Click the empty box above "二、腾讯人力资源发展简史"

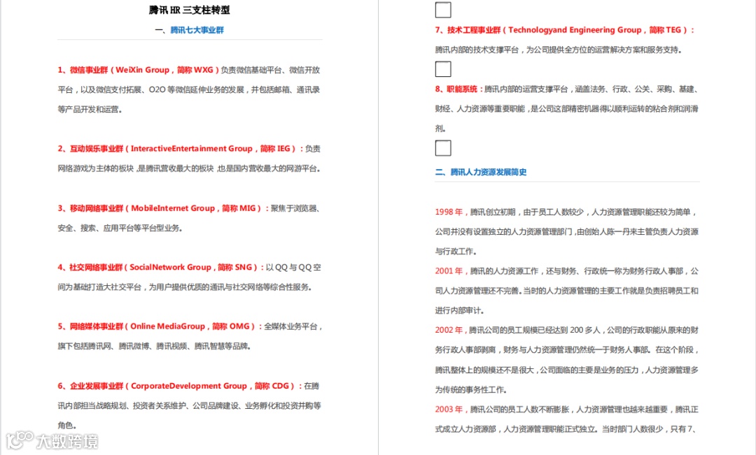click(x=443, y=147)
